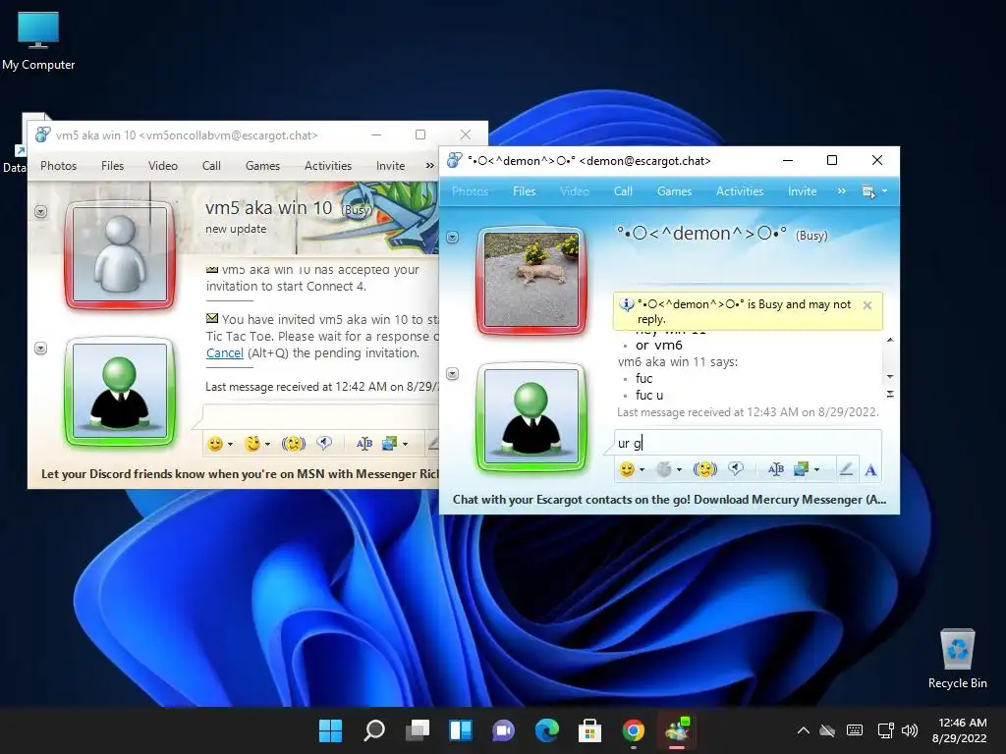Open Files in demon chat window
The image size is (1006, 754).
(525, 191)
